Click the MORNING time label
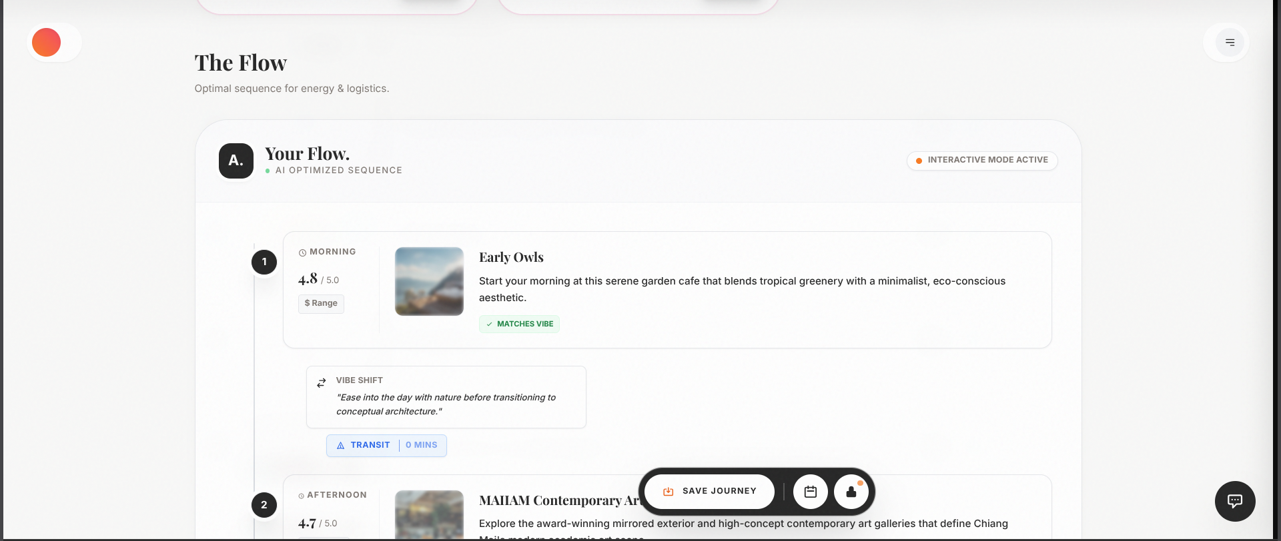Screen dimensions: 1281x541 click(x=333, y=252)
